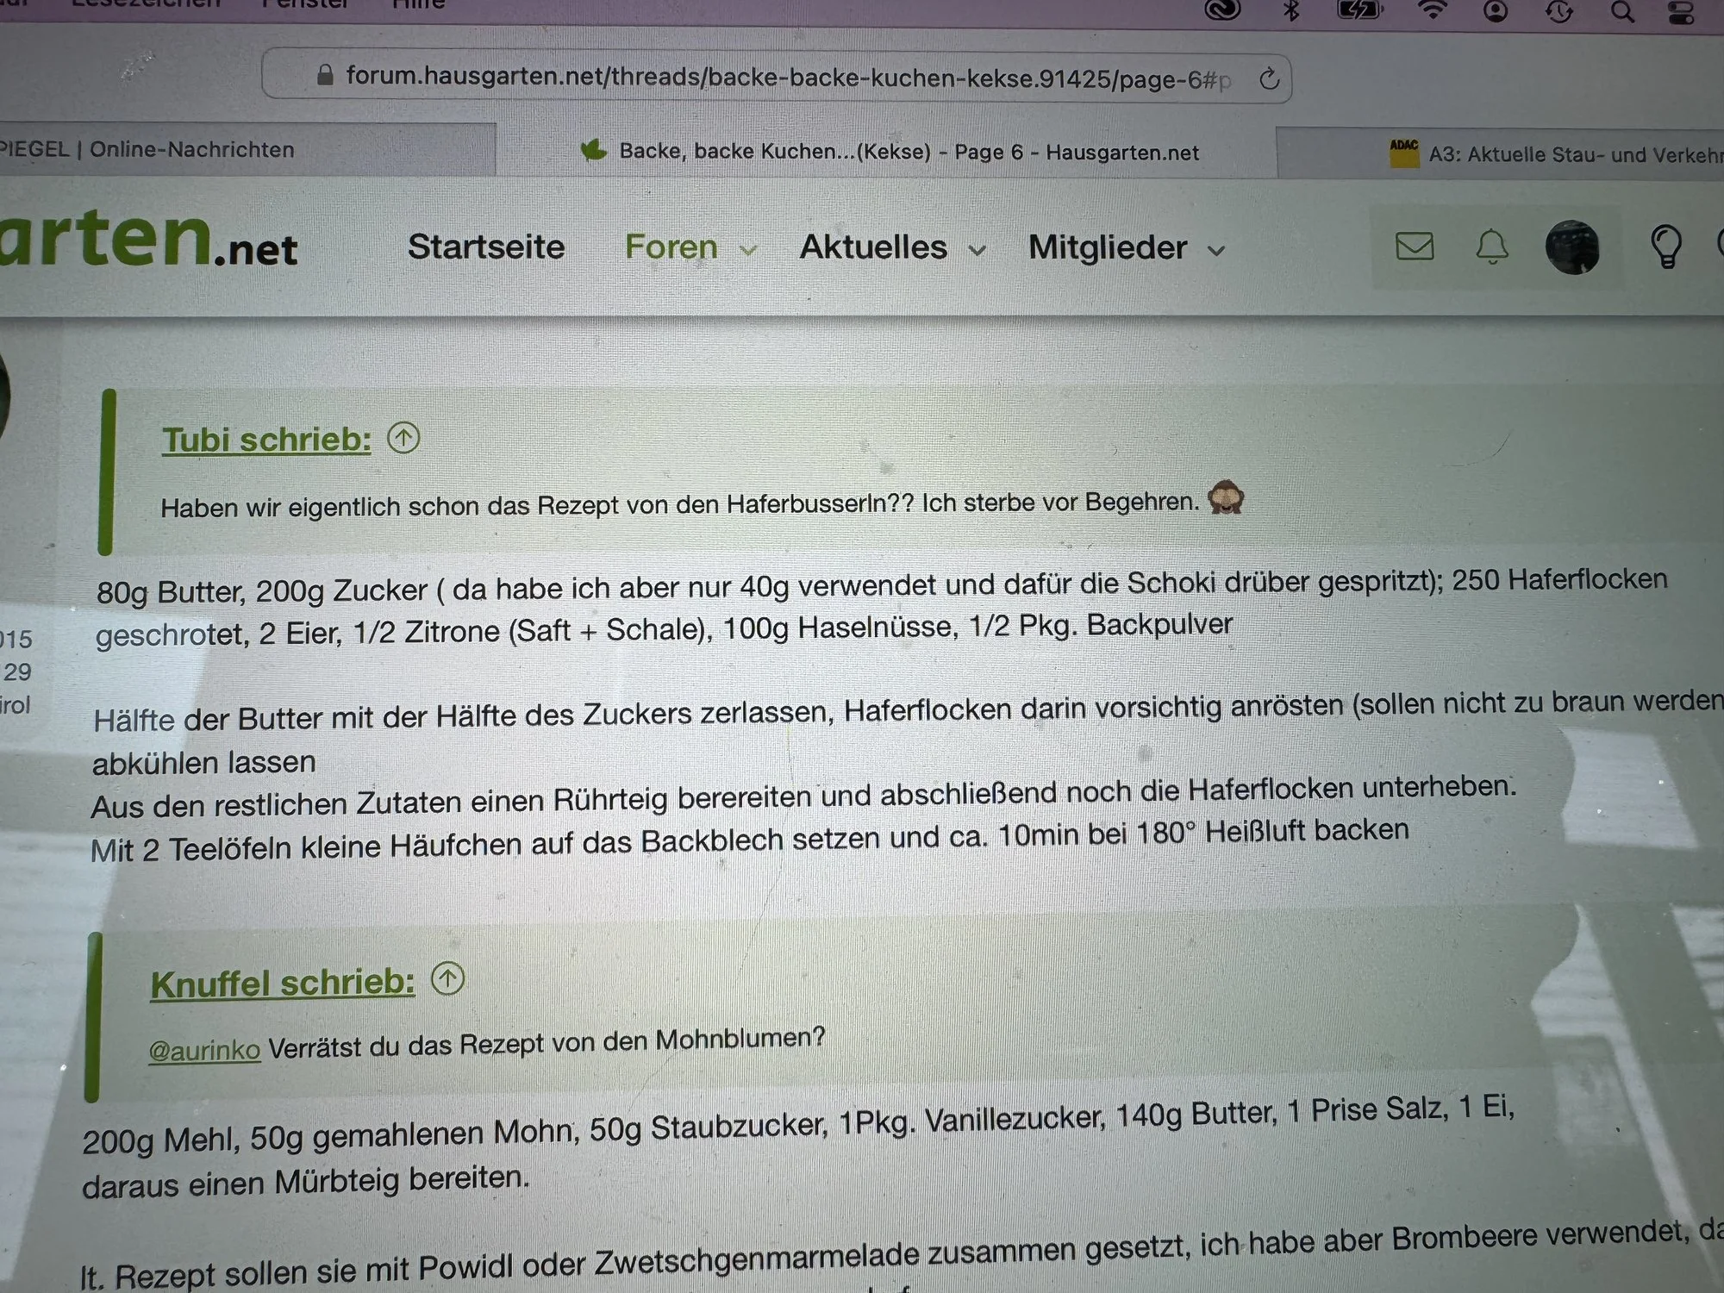Open macOS Control Center toggles icon
The image size is (1724, 1293).
pos(1681,12)
